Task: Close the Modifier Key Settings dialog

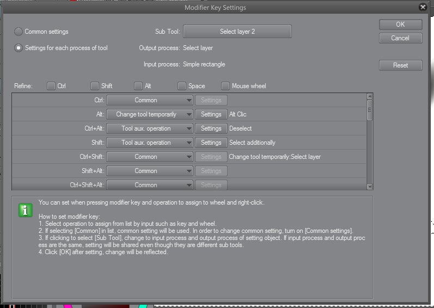Action: click(x=423, y=7)
